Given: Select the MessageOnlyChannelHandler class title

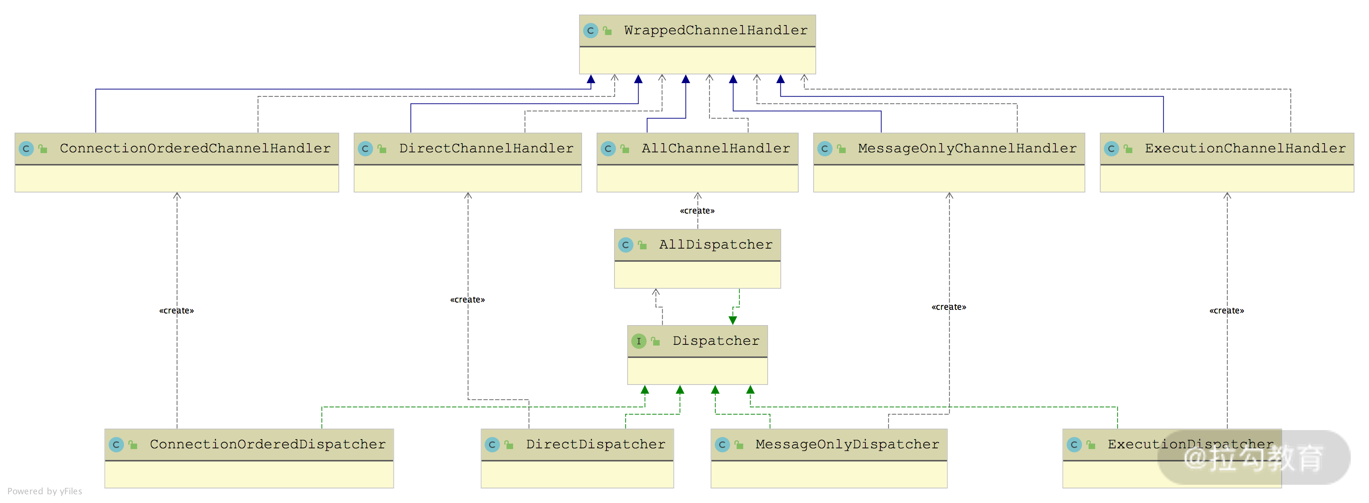Looking at the screenshot, I should pos(967,149).
